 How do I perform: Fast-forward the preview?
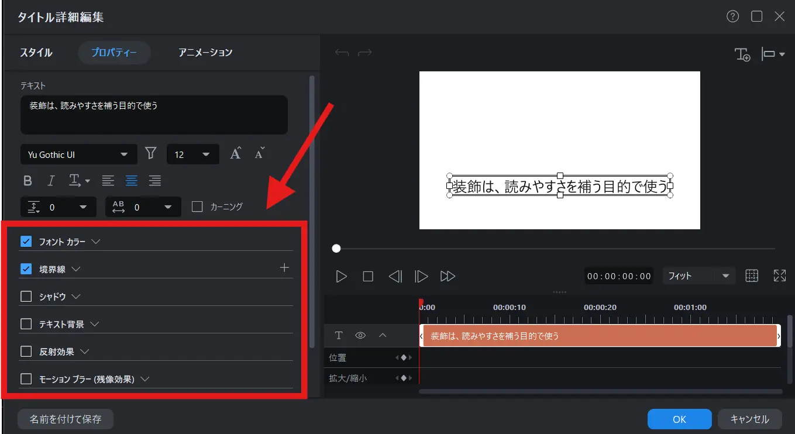click(x=448, y=276)
